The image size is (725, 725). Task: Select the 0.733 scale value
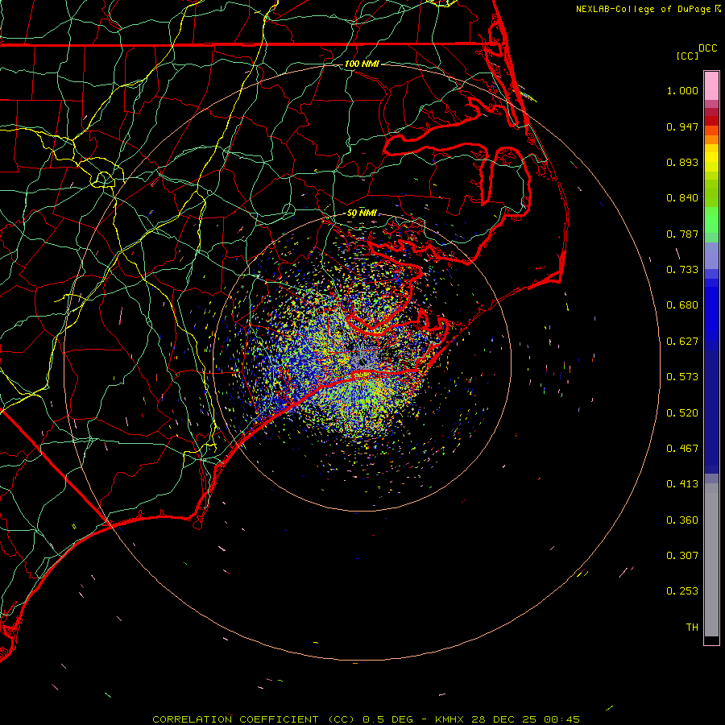(682, 270)
